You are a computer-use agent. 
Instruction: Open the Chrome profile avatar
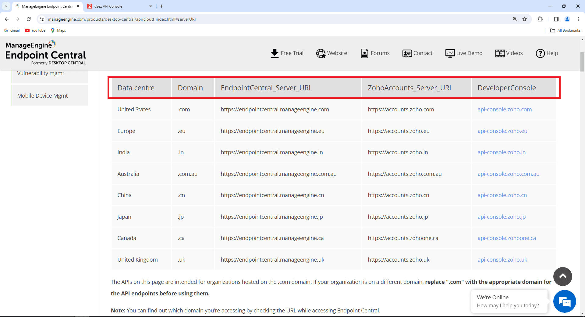coord(567,19)
